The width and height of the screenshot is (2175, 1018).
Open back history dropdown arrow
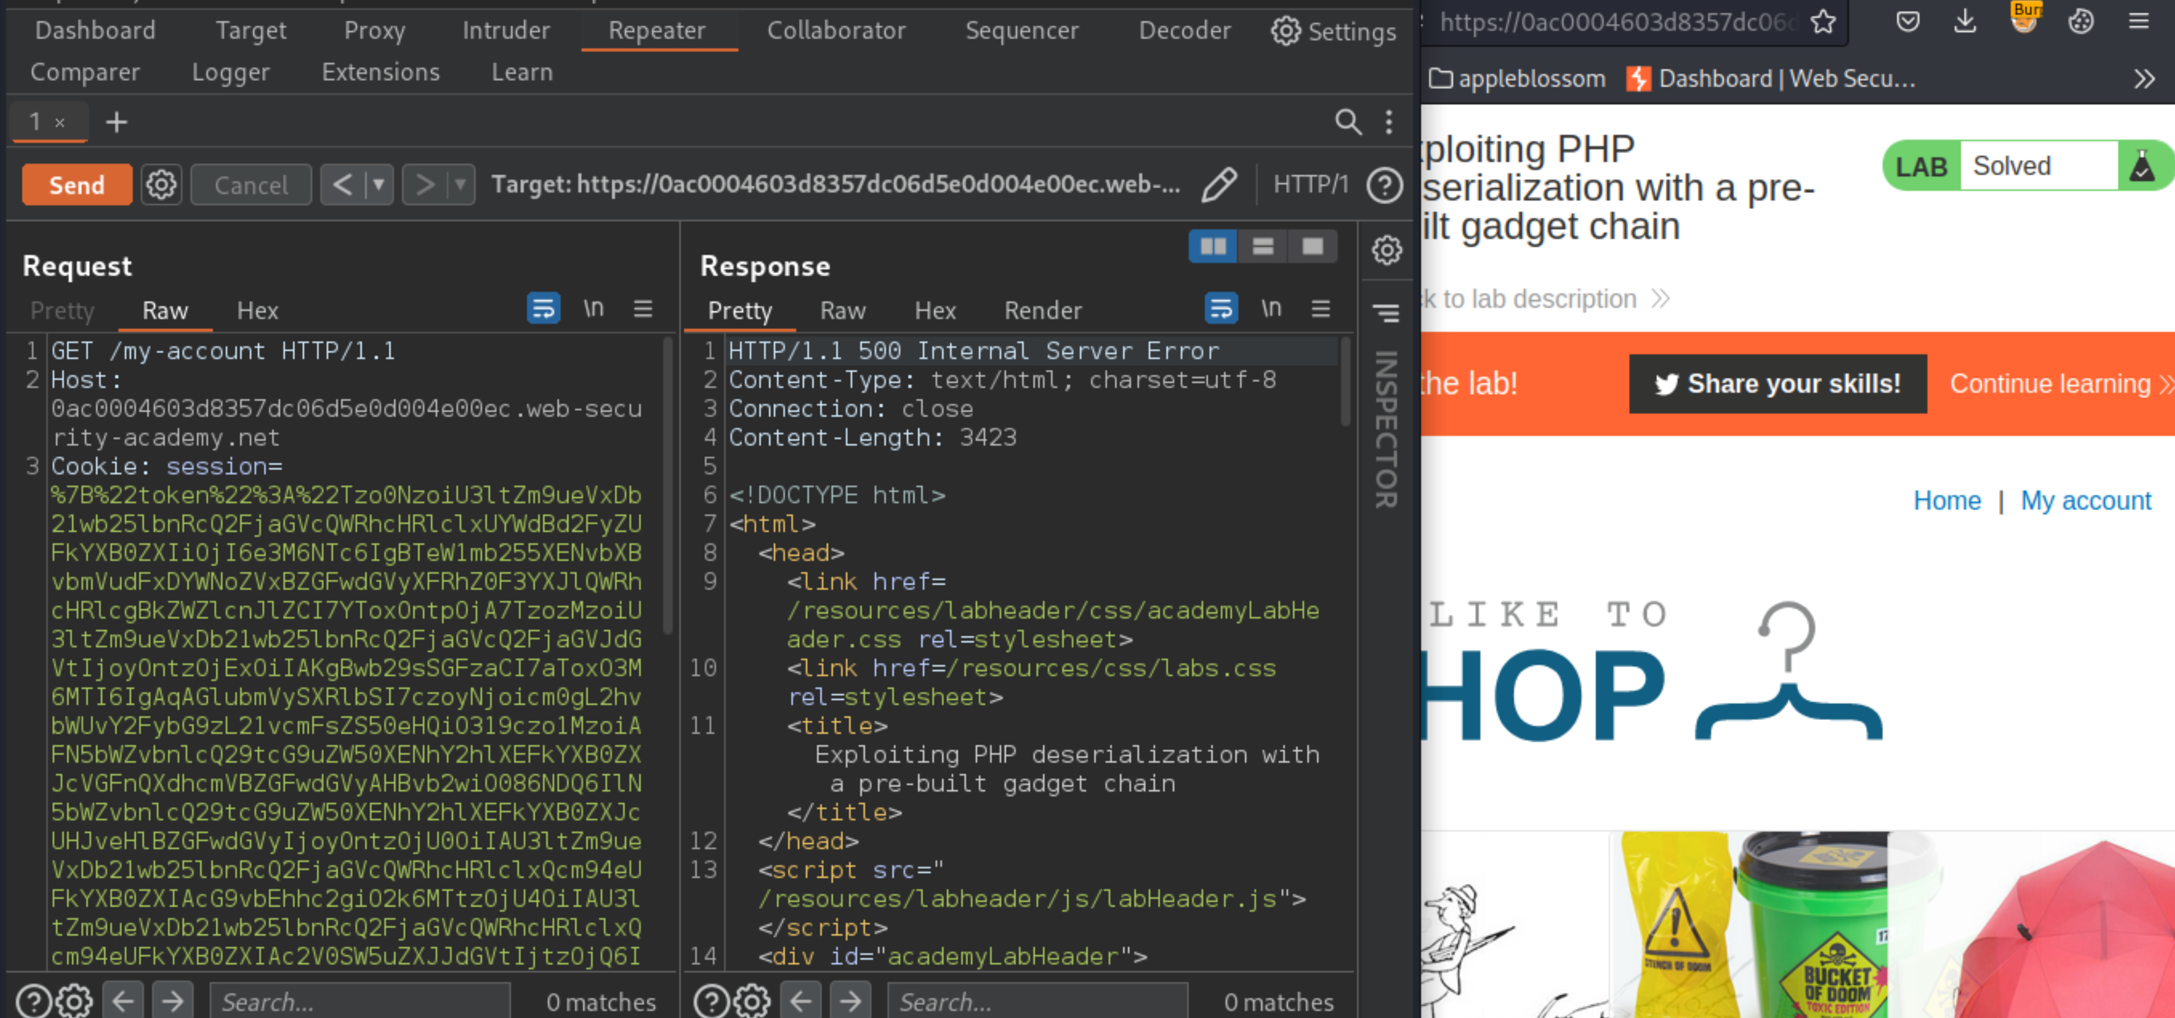coord(379,184)
